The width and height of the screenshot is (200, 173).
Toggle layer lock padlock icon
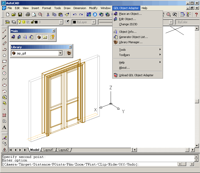click(33, 22)
